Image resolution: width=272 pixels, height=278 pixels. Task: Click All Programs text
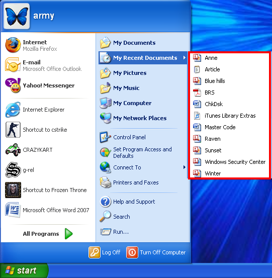[x=41, y=234]
